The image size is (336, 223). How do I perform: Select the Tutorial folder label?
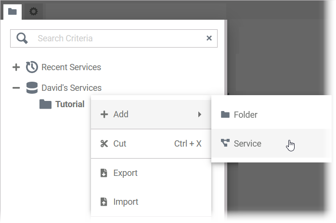(70, 104)
